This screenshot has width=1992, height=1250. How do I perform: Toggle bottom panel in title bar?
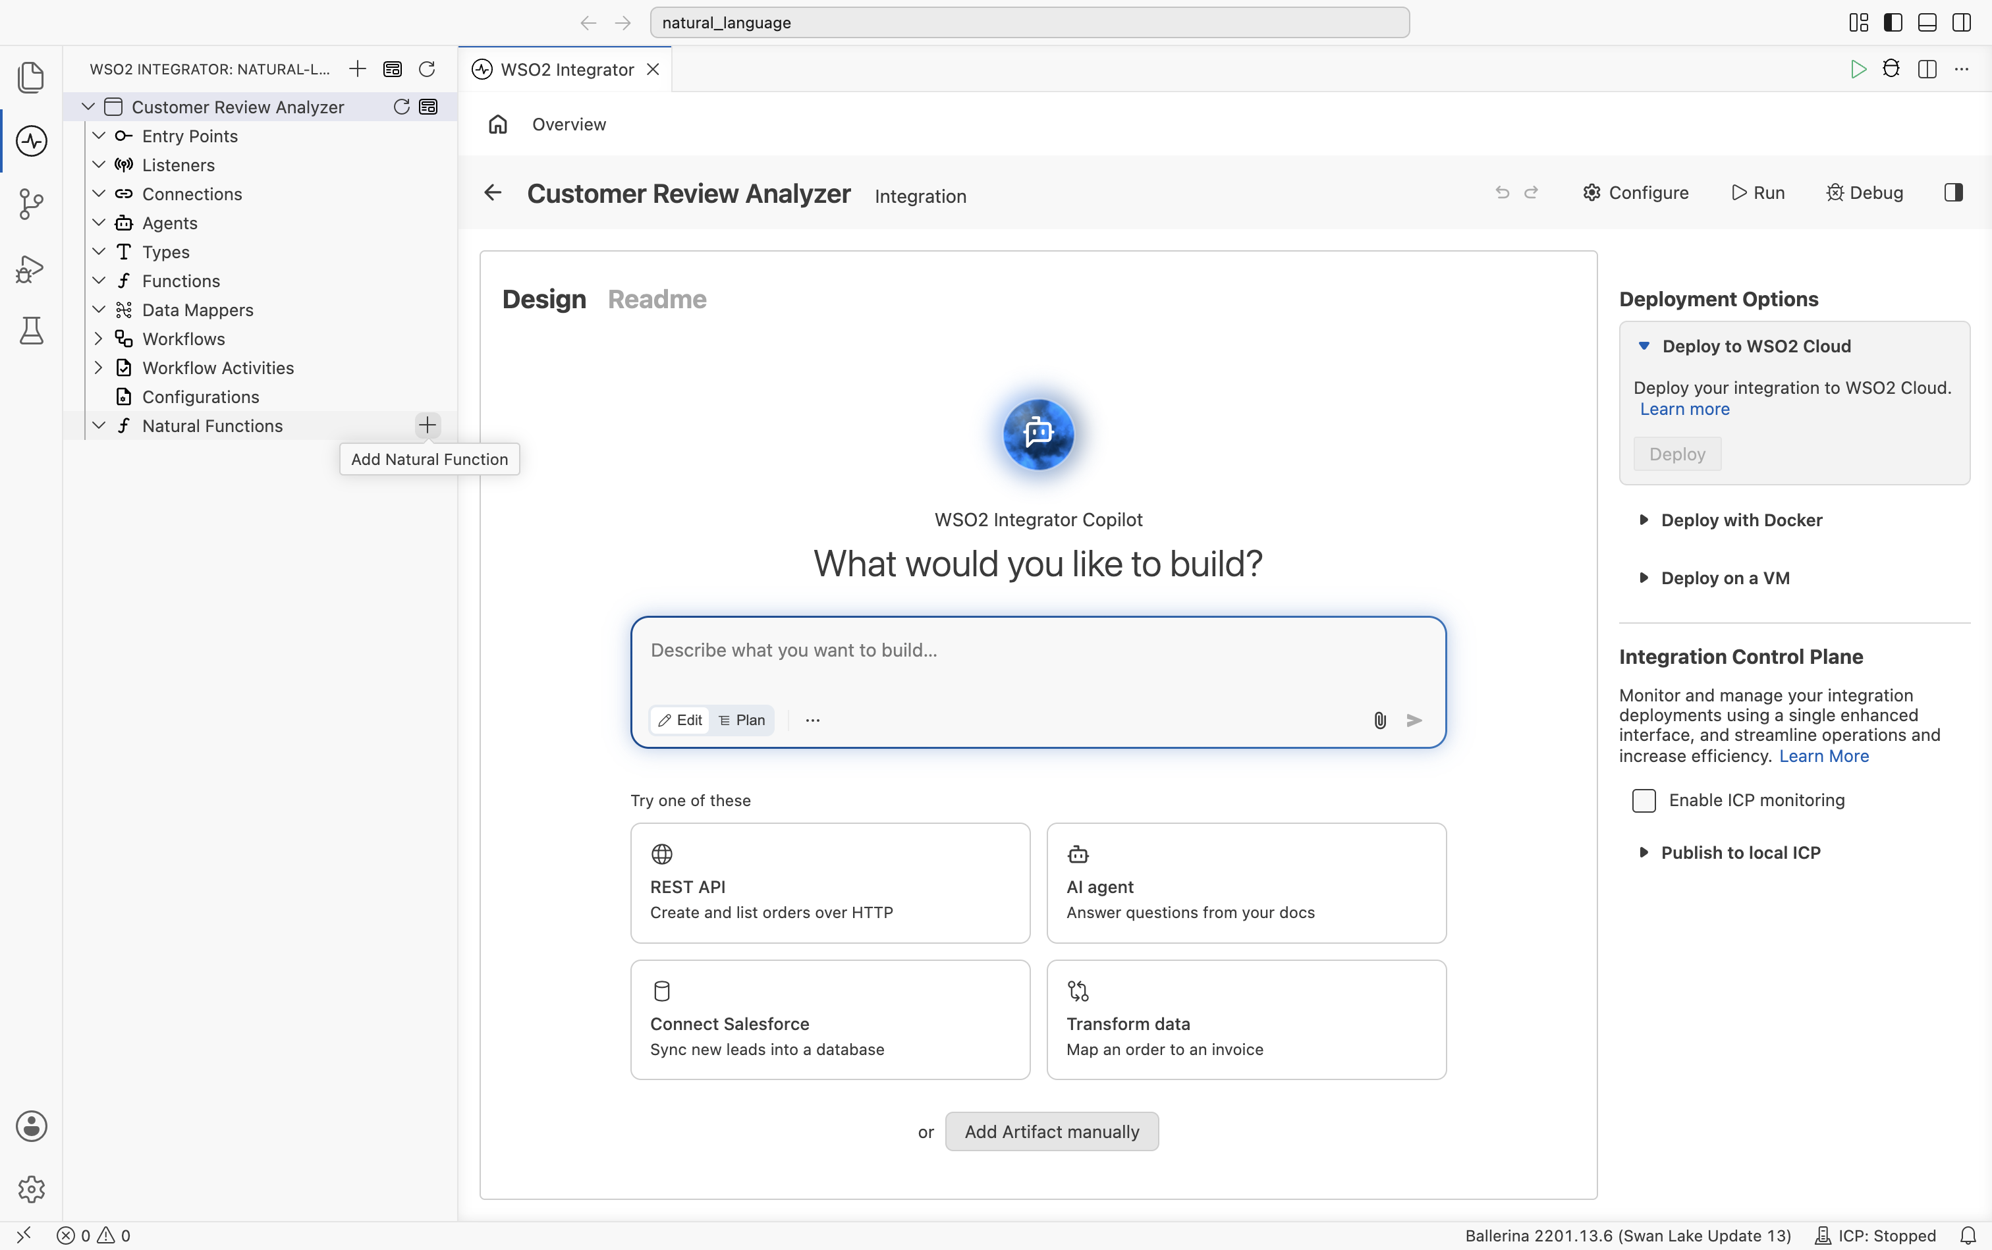click(1927, 22)
